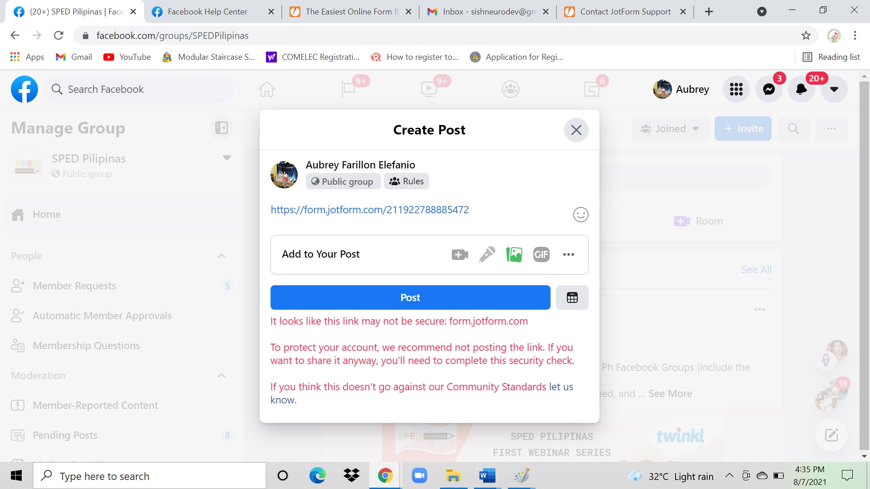Open the Pages flag icon
Image resolution: width=870 pixels, height=489 pixels.
tap(348, 89)
